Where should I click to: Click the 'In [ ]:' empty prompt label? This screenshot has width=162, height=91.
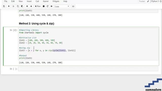(14, 69)
